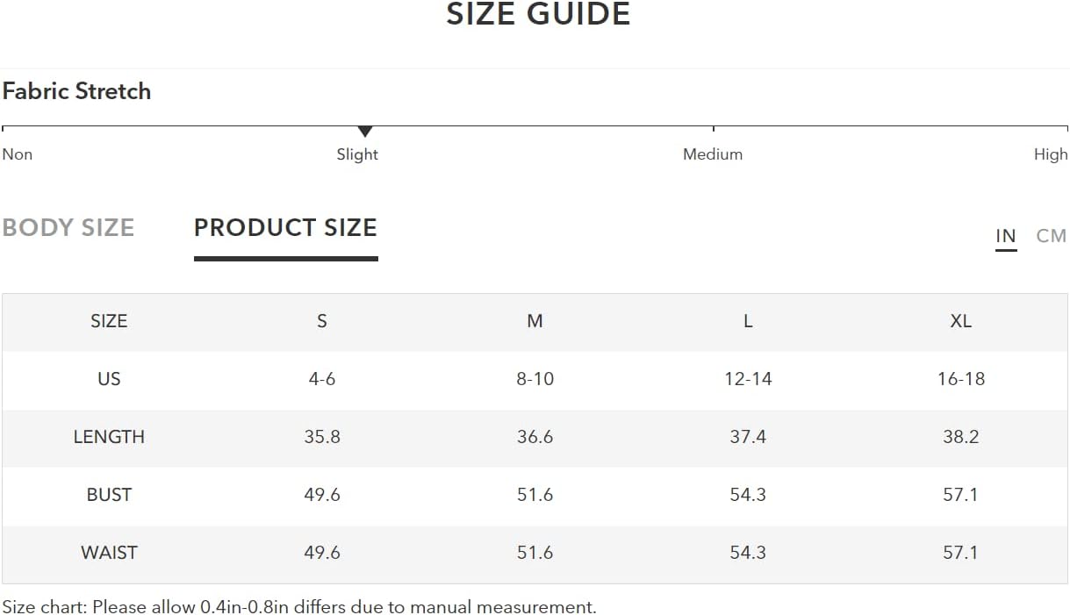The height and width of the screenshot is (615, 1070).
Task: Click the M size column header
Action: [535, 321]
